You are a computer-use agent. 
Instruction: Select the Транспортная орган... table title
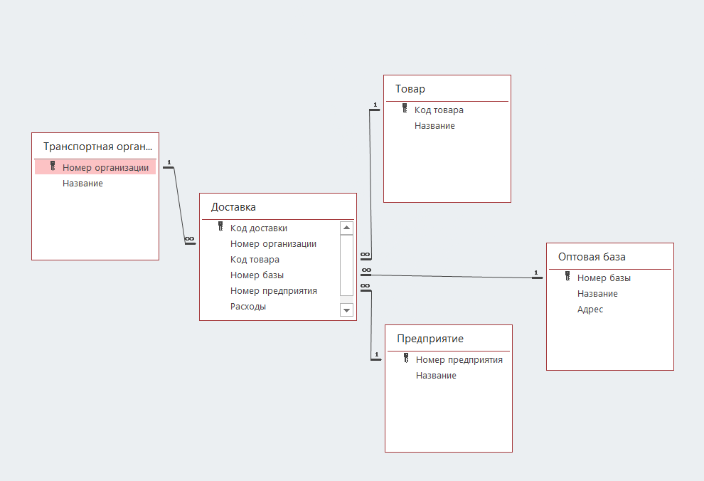click(x=97, y=147)
